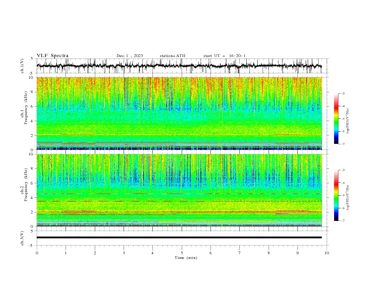
Task: Click the "4" kHz tick on ch.1 axis
Action: (x=33, y=121)
